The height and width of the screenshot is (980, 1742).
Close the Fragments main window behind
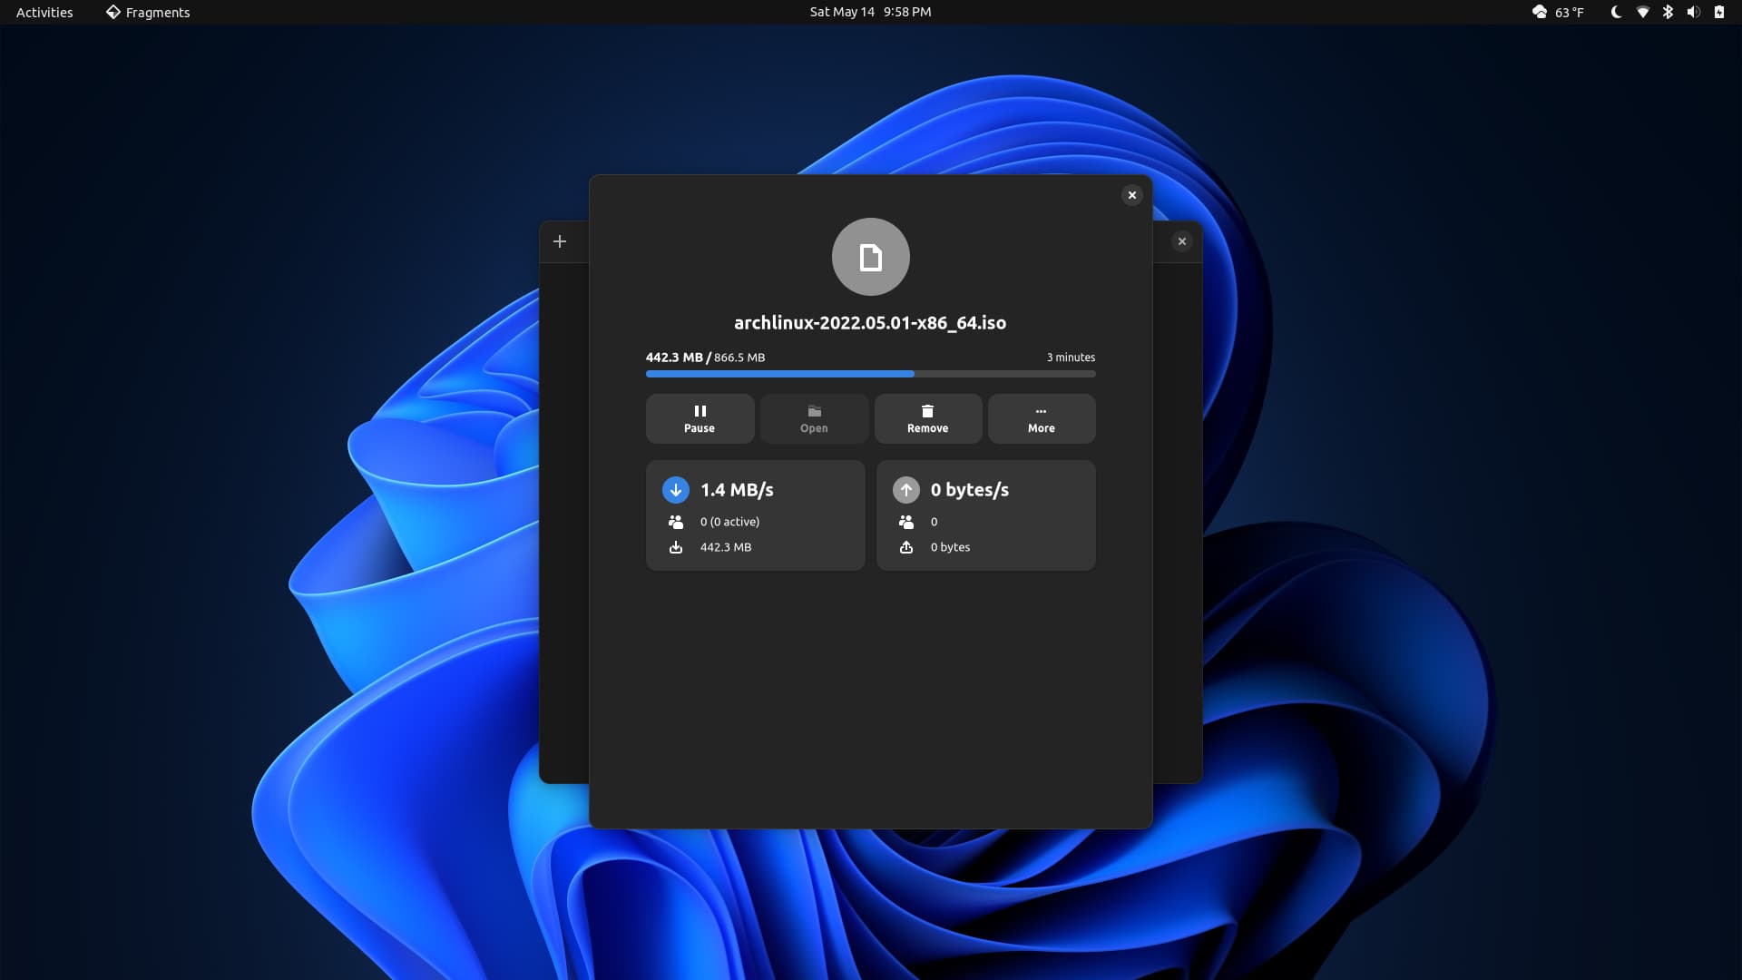point(1181,241)
